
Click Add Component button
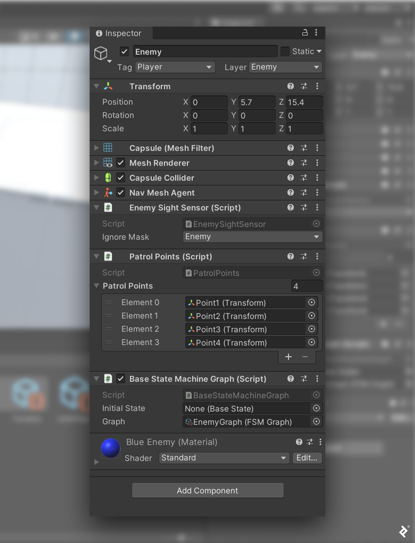coord(208,490)
